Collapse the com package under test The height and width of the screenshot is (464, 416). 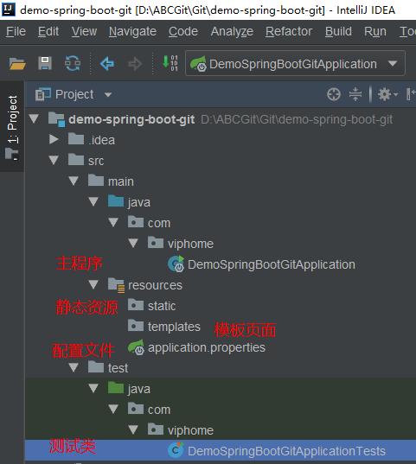click(113, 410)
